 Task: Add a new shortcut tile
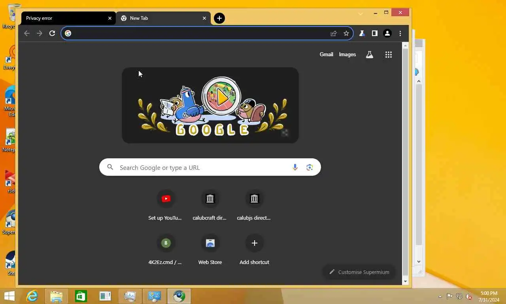[x=254, y=249]
